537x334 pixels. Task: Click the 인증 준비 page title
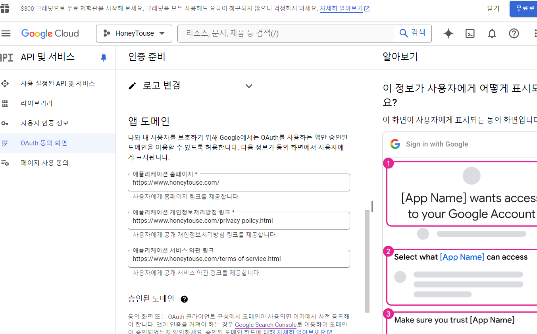coord(147,57)
